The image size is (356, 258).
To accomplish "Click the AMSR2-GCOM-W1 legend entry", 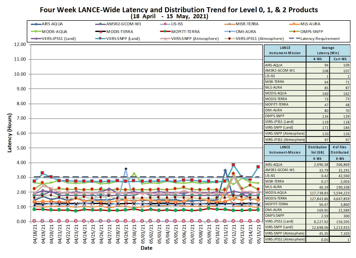I will (118, 24).
